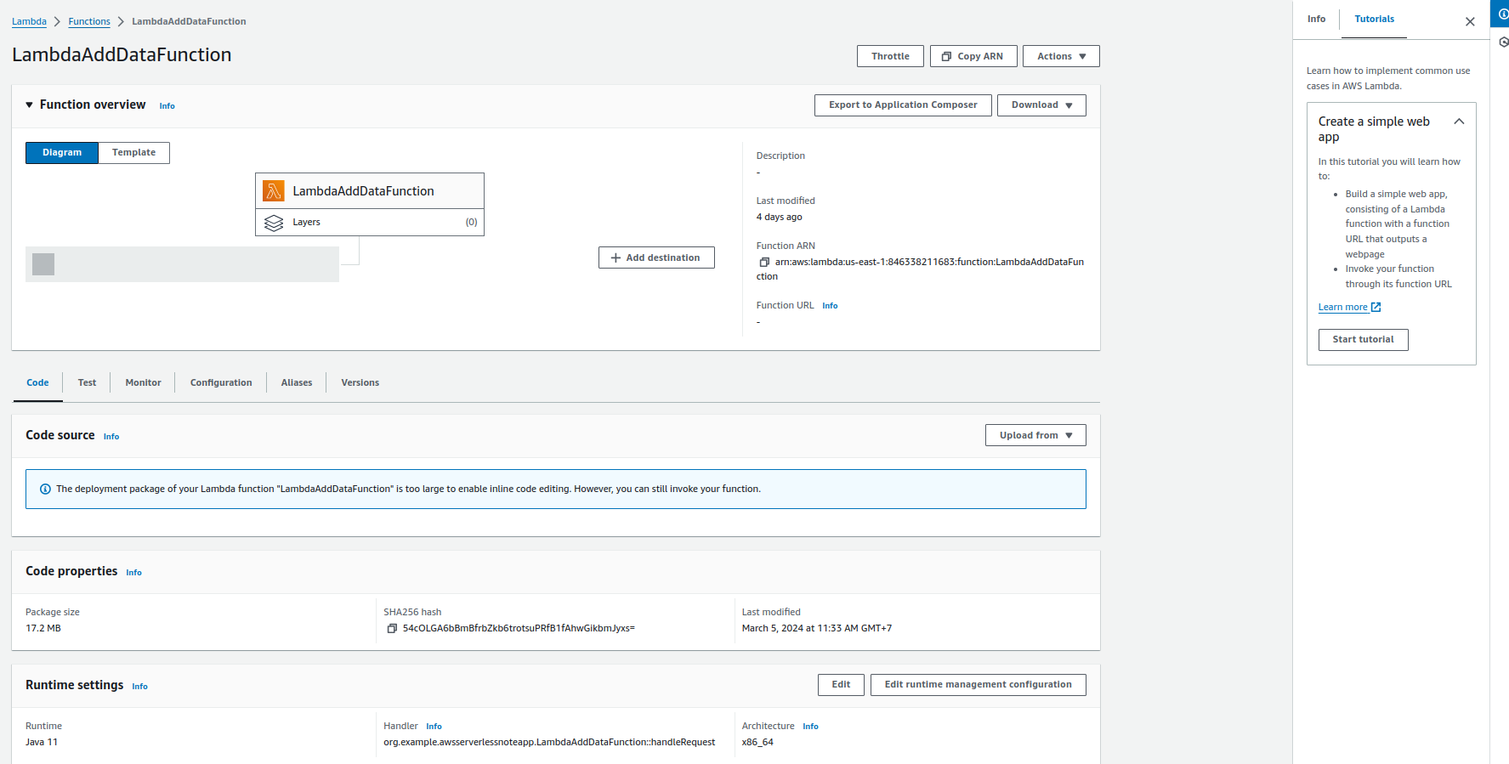Click the Add destination button
Screen dimensions: 1509x764
[x=656, y=257]
